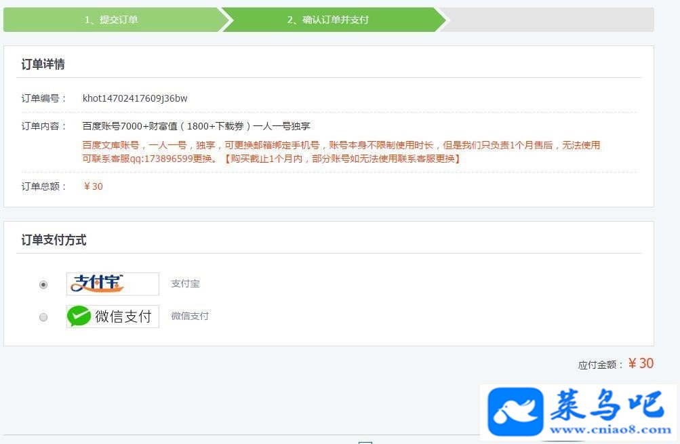Viewport: 680px width, 444px height.
Task: Click order content title 百度账号7000+财富值
Action: tap(196, 126)
